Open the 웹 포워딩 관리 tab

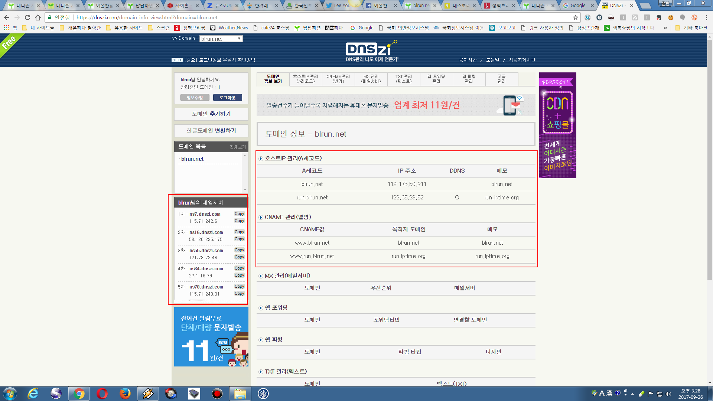click(x=436, y=79)
